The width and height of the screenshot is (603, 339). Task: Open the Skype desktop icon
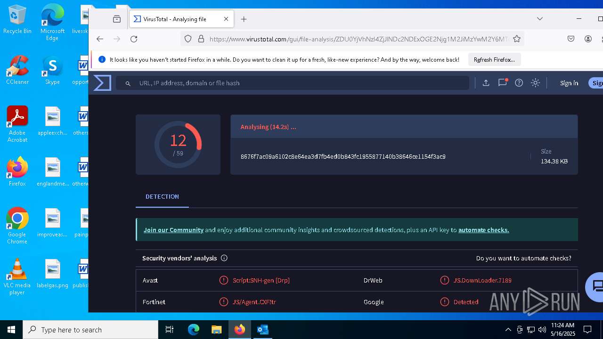pyautogui.click(x=52, y=71)
